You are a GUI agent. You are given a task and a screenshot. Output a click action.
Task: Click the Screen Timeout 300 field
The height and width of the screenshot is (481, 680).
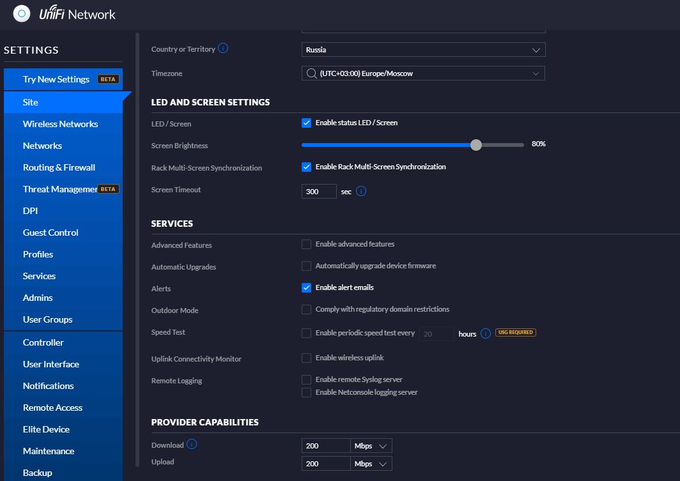[319, 192]
